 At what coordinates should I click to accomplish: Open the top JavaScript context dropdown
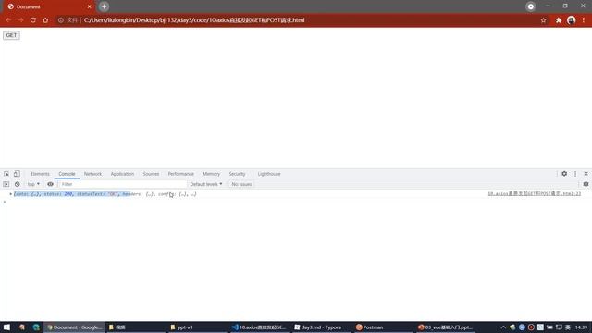[33, 184]
